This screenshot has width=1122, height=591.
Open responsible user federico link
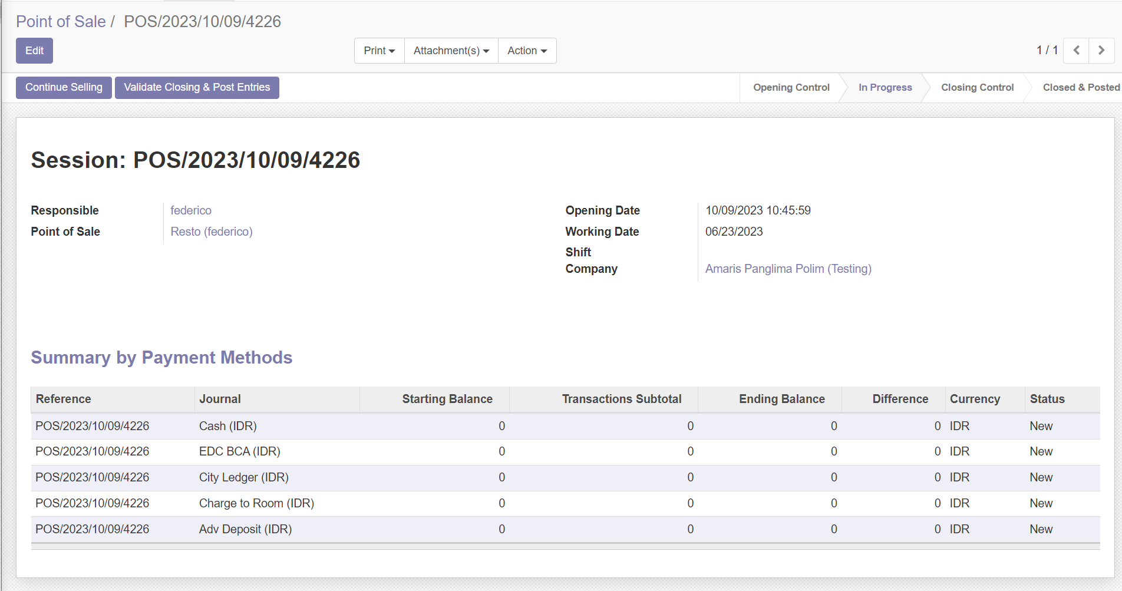coord(191,210)
